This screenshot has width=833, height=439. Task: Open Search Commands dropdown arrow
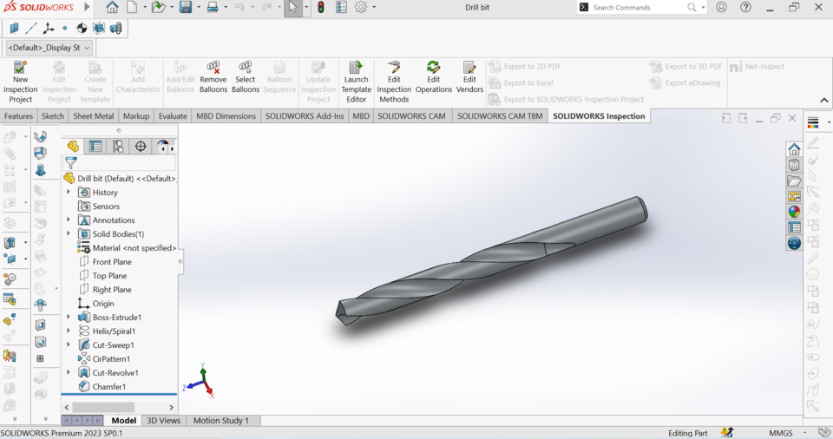(x=703, y=8)
